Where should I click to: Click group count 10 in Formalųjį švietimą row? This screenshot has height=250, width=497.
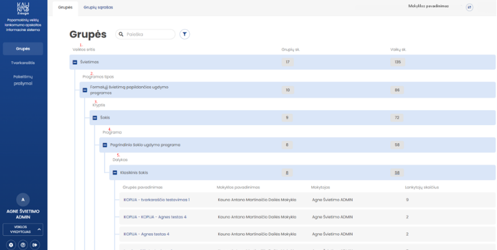coord(288,90)
